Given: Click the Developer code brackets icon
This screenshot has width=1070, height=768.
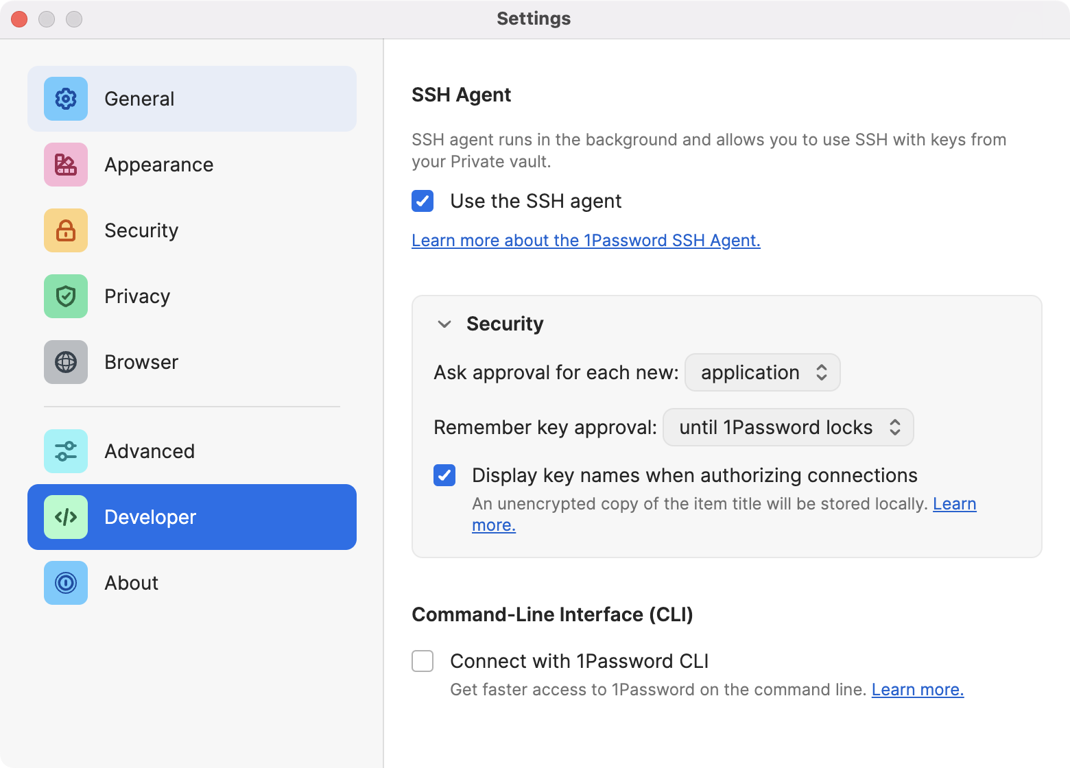Looking at the screenshot, I should coord(65,517).
